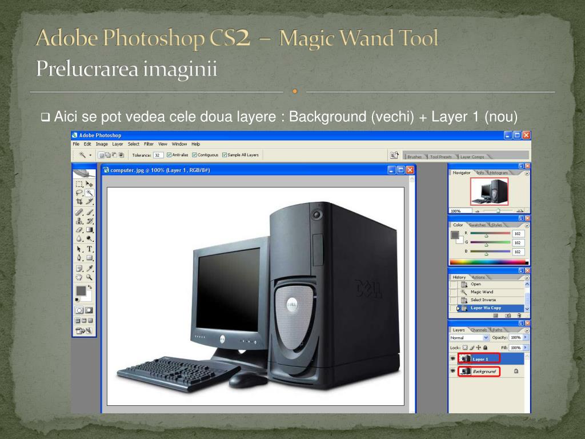Swap foreground and background colors
Image resolution: width=585 pixels, height=439 pixels.
[x=90, y=287]
